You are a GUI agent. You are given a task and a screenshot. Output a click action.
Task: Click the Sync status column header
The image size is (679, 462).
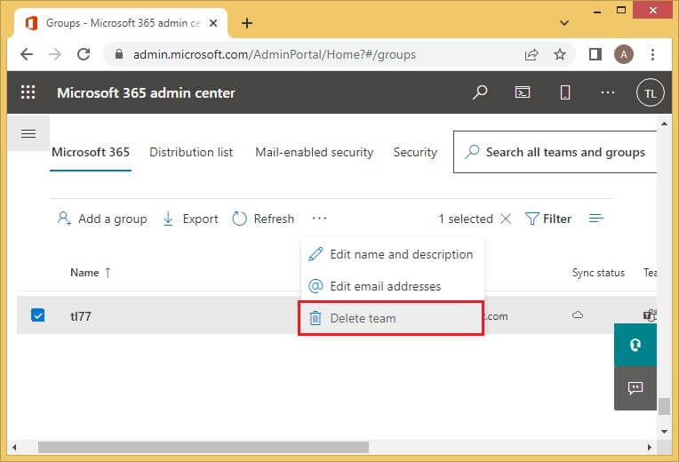pos(598,273)
